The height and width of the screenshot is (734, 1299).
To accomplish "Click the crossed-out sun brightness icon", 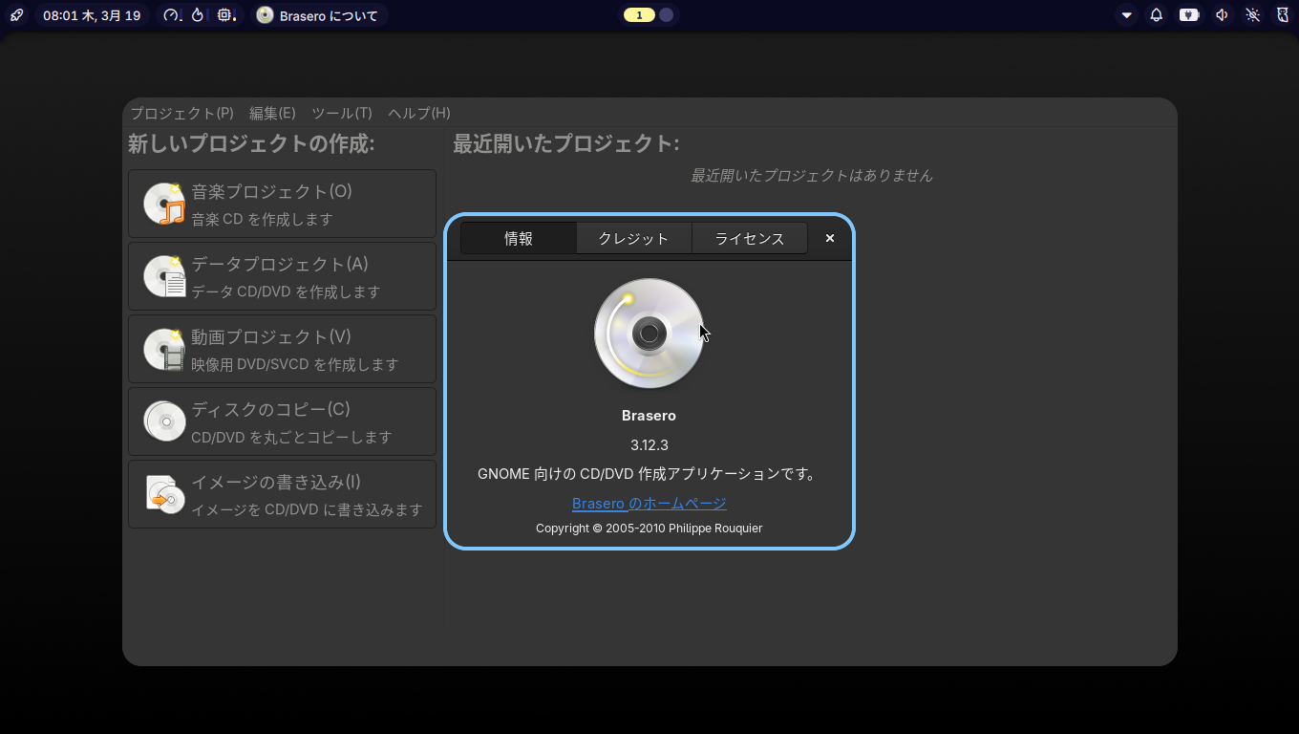I will 1253,15.
